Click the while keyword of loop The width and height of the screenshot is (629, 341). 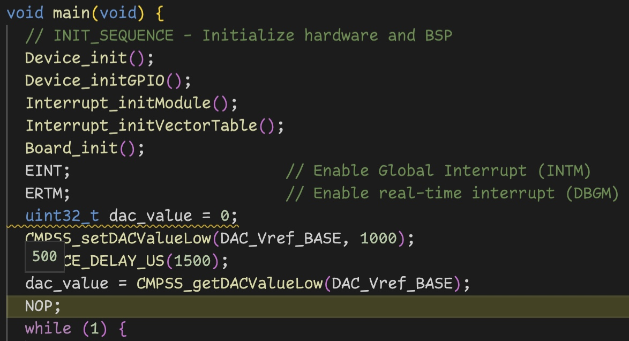point(48,328)
